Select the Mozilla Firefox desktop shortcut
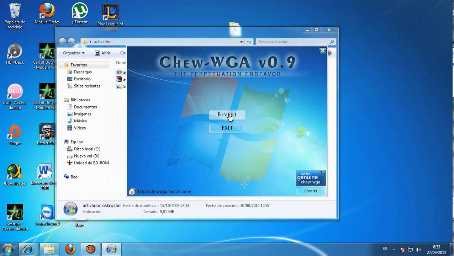The height and width of the screenshot is (256, 454). point(47,14)
